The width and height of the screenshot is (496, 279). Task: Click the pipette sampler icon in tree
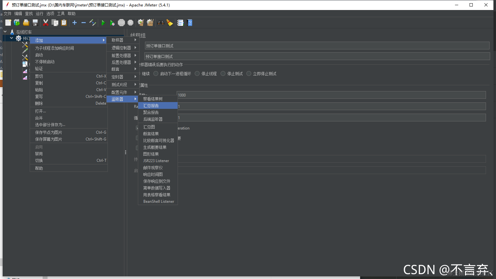point(25,51)
